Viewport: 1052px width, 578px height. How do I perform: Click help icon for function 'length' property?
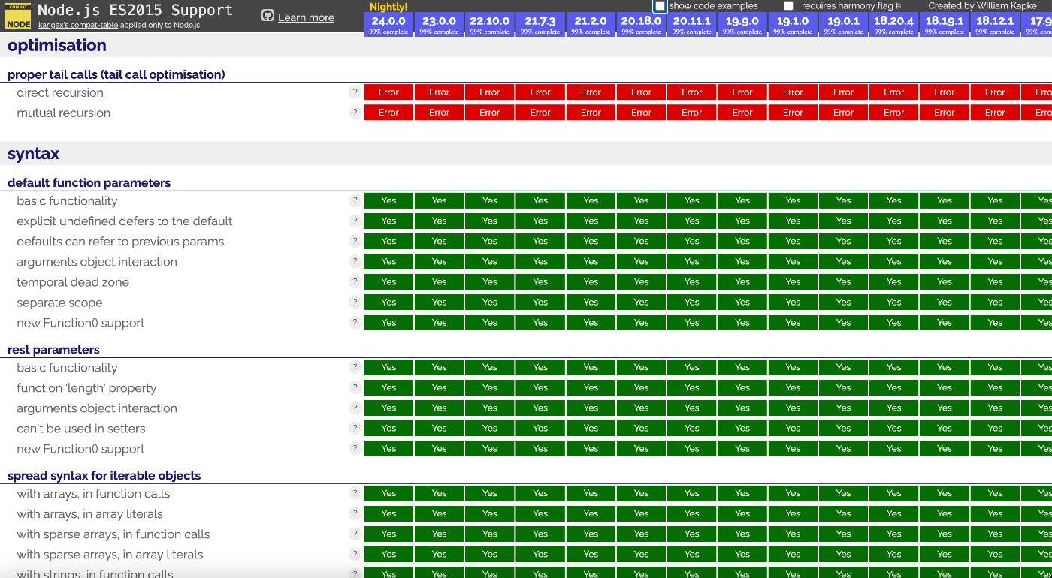355,388
